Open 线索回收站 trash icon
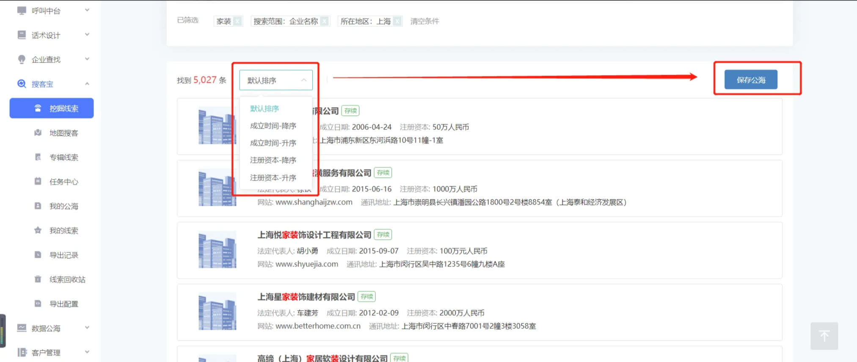 pyautogui.click(x=38, y=279)
